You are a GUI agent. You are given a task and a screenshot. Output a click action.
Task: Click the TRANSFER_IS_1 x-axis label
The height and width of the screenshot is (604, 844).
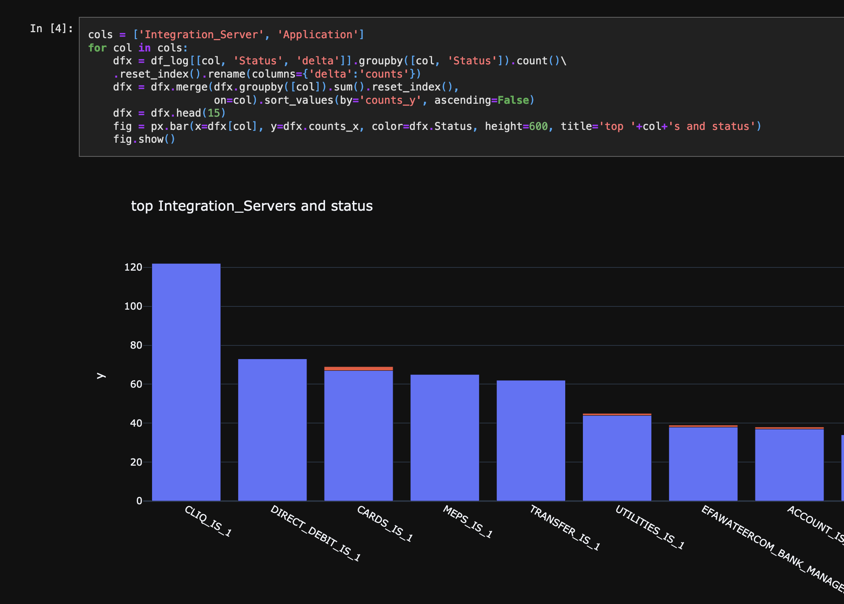pos(564,528)
